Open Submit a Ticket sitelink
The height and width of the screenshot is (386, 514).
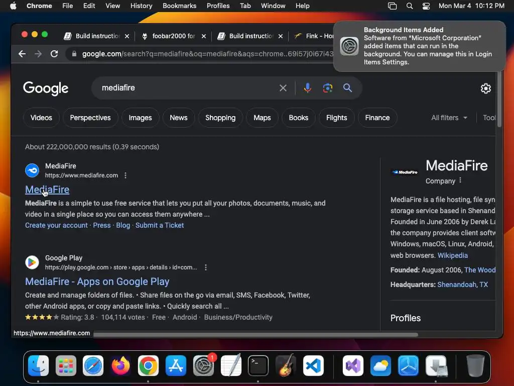coord(160,225)
